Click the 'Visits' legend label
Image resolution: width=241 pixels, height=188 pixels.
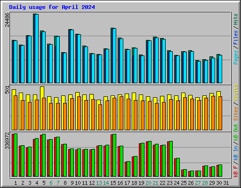click(235, 93)
